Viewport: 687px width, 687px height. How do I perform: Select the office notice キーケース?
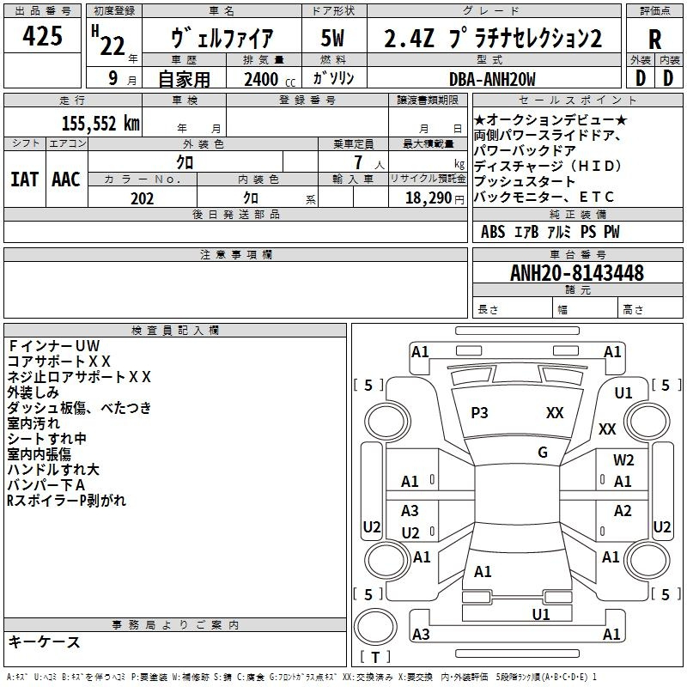coord(45,641)
